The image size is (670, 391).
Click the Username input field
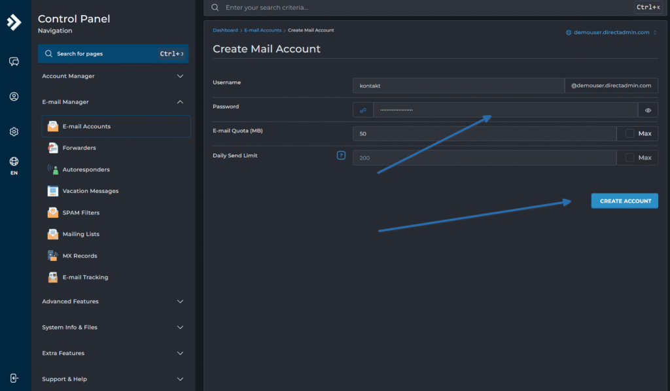click(x=457, y=86)
